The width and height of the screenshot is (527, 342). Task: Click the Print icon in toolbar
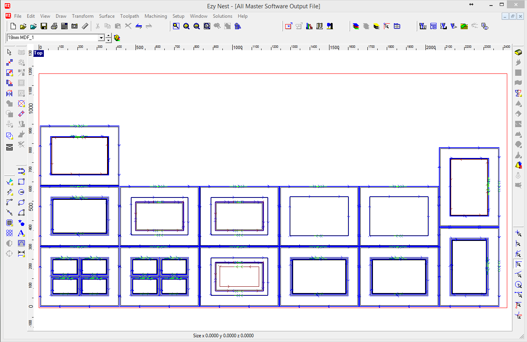pyautogui.click(x=54, y=26)
